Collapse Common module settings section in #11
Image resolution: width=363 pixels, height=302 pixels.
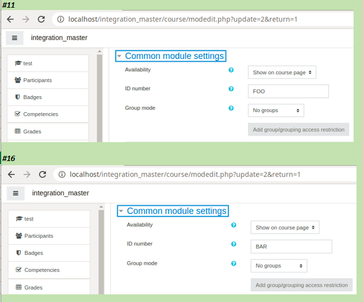tap(171, 56)
